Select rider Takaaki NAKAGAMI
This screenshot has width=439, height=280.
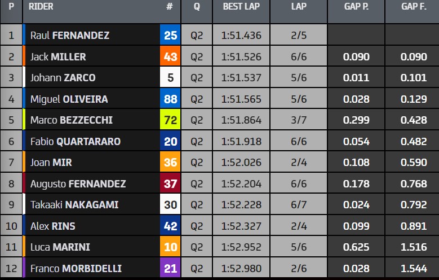click(x=73, y=205)
